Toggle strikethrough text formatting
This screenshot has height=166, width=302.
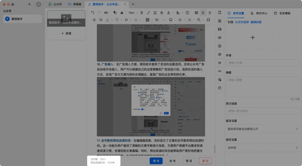(162, 13)
